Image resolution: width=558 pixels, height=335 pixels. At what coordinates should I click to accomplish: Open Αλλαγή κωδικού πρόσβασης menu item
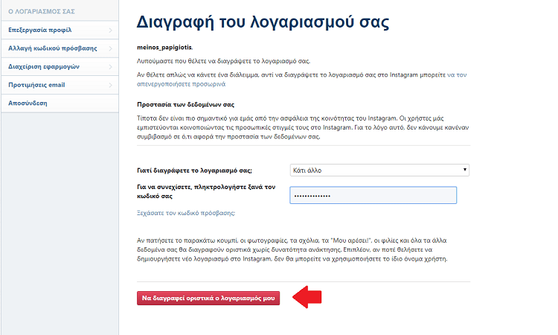(60, 48)
